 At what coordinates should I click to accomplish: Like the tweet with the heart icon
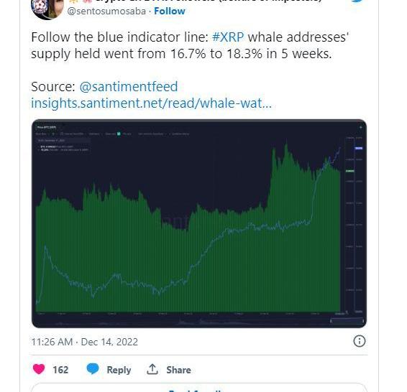click(39, 369)
